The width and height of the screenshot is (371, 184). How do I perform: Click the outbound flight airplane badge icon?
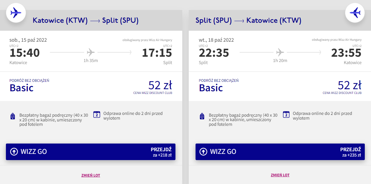(x=16, y=13)
